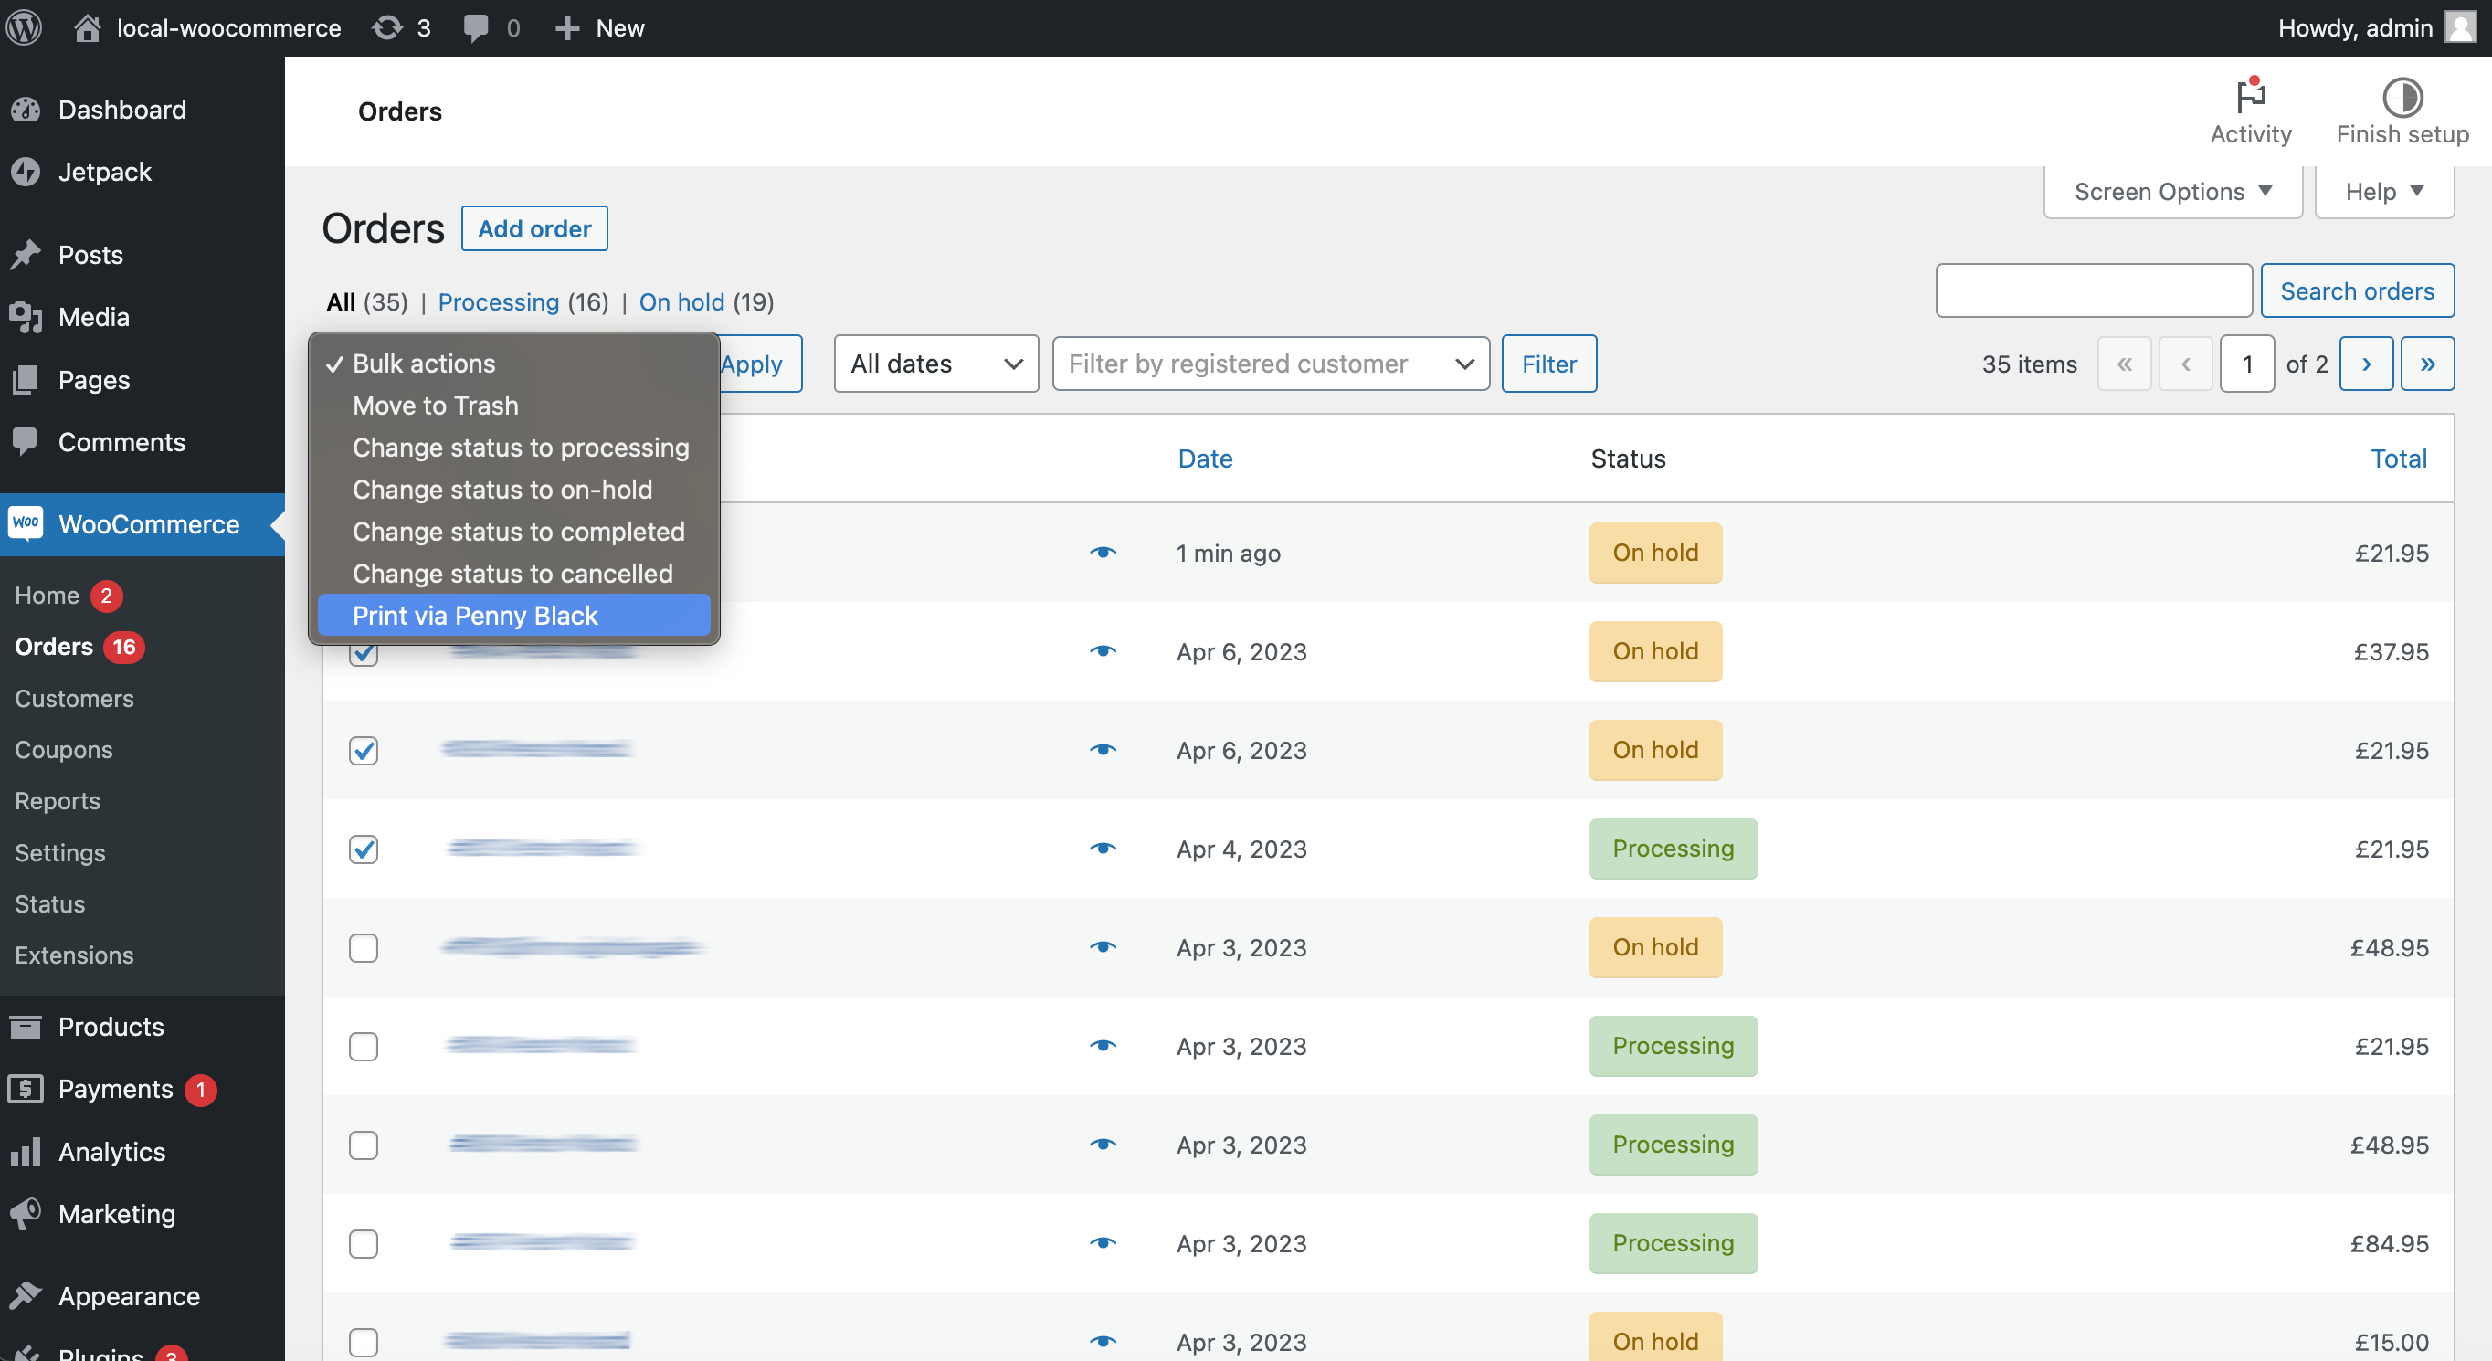This screenshot has height=1361, width=2492.
Task: Open Analytics from sidebar
Action: [143, 1151]
